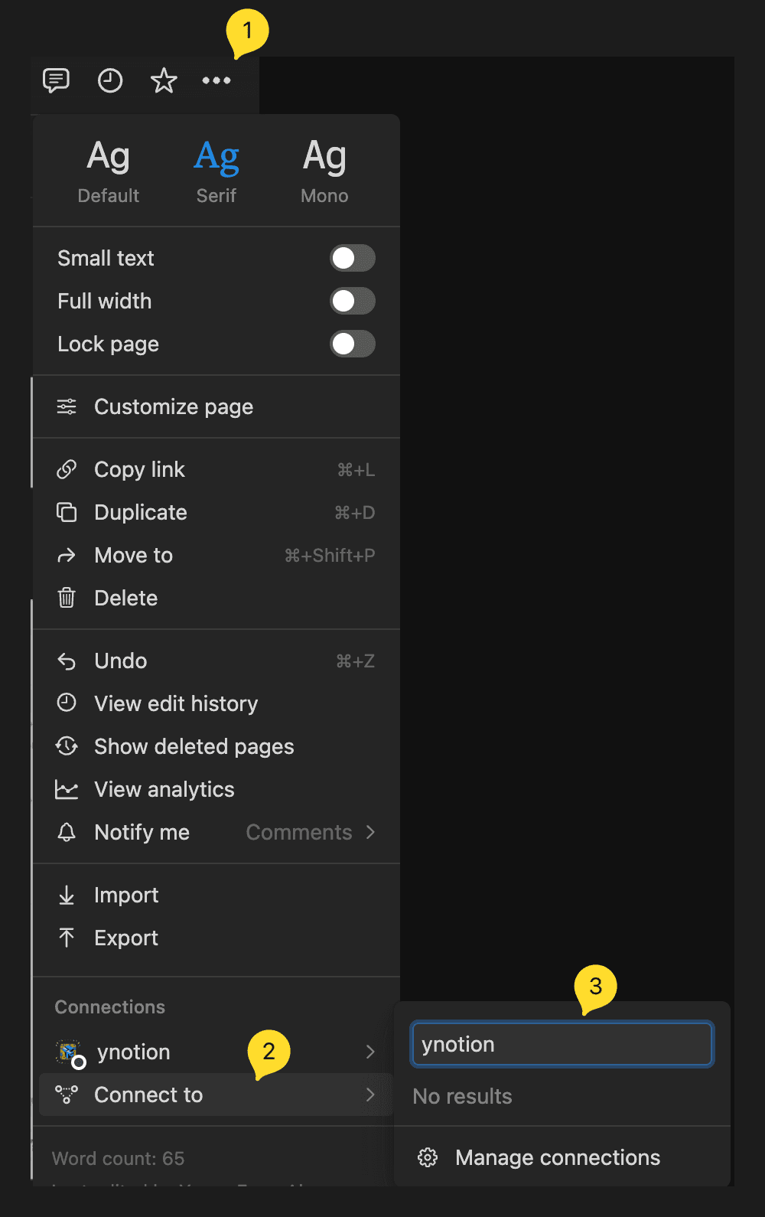The width and height of the screenshot is (765, 1217).
Task: Click the three-dot more options icon
Action: [x=216, y=80]
